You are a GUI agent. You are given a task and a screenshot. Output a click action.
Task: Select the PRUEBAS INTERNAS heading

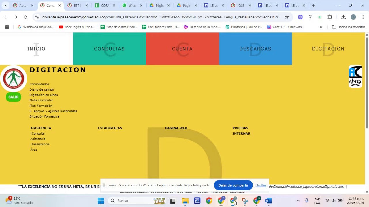[x=241, y=131]
